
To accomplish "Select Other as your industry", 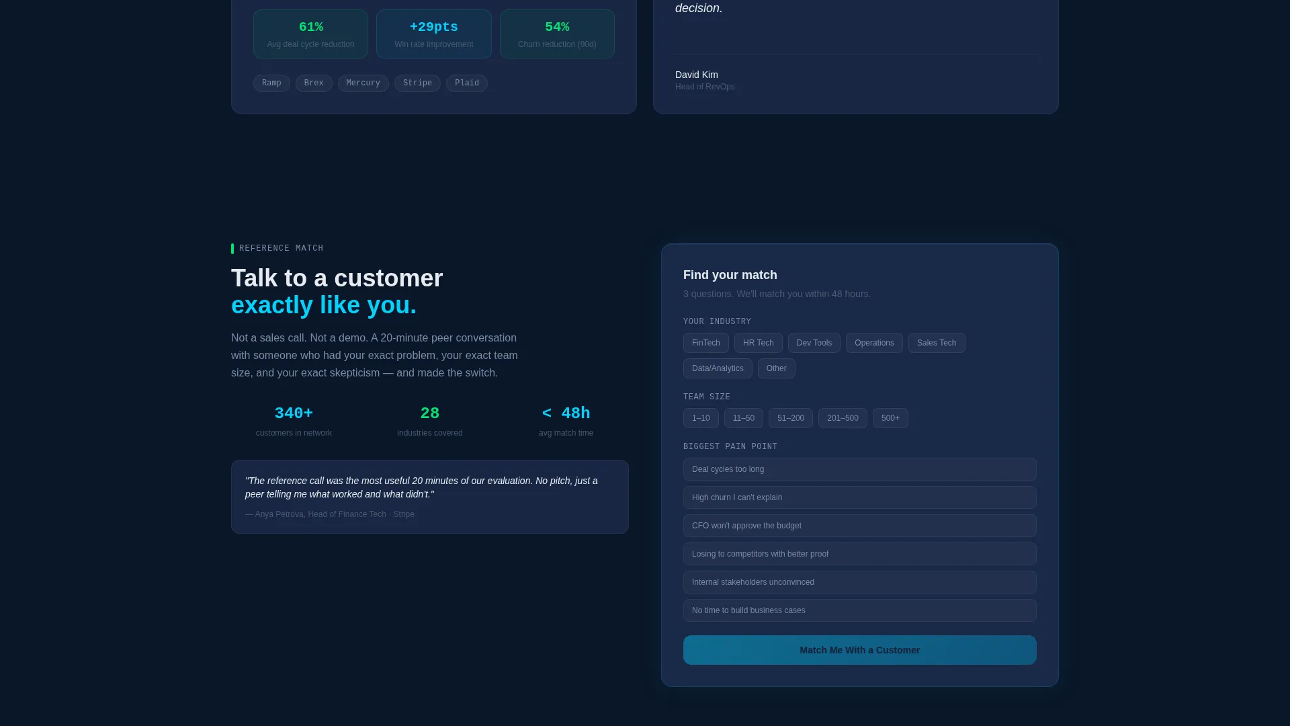I will (776, 368).
